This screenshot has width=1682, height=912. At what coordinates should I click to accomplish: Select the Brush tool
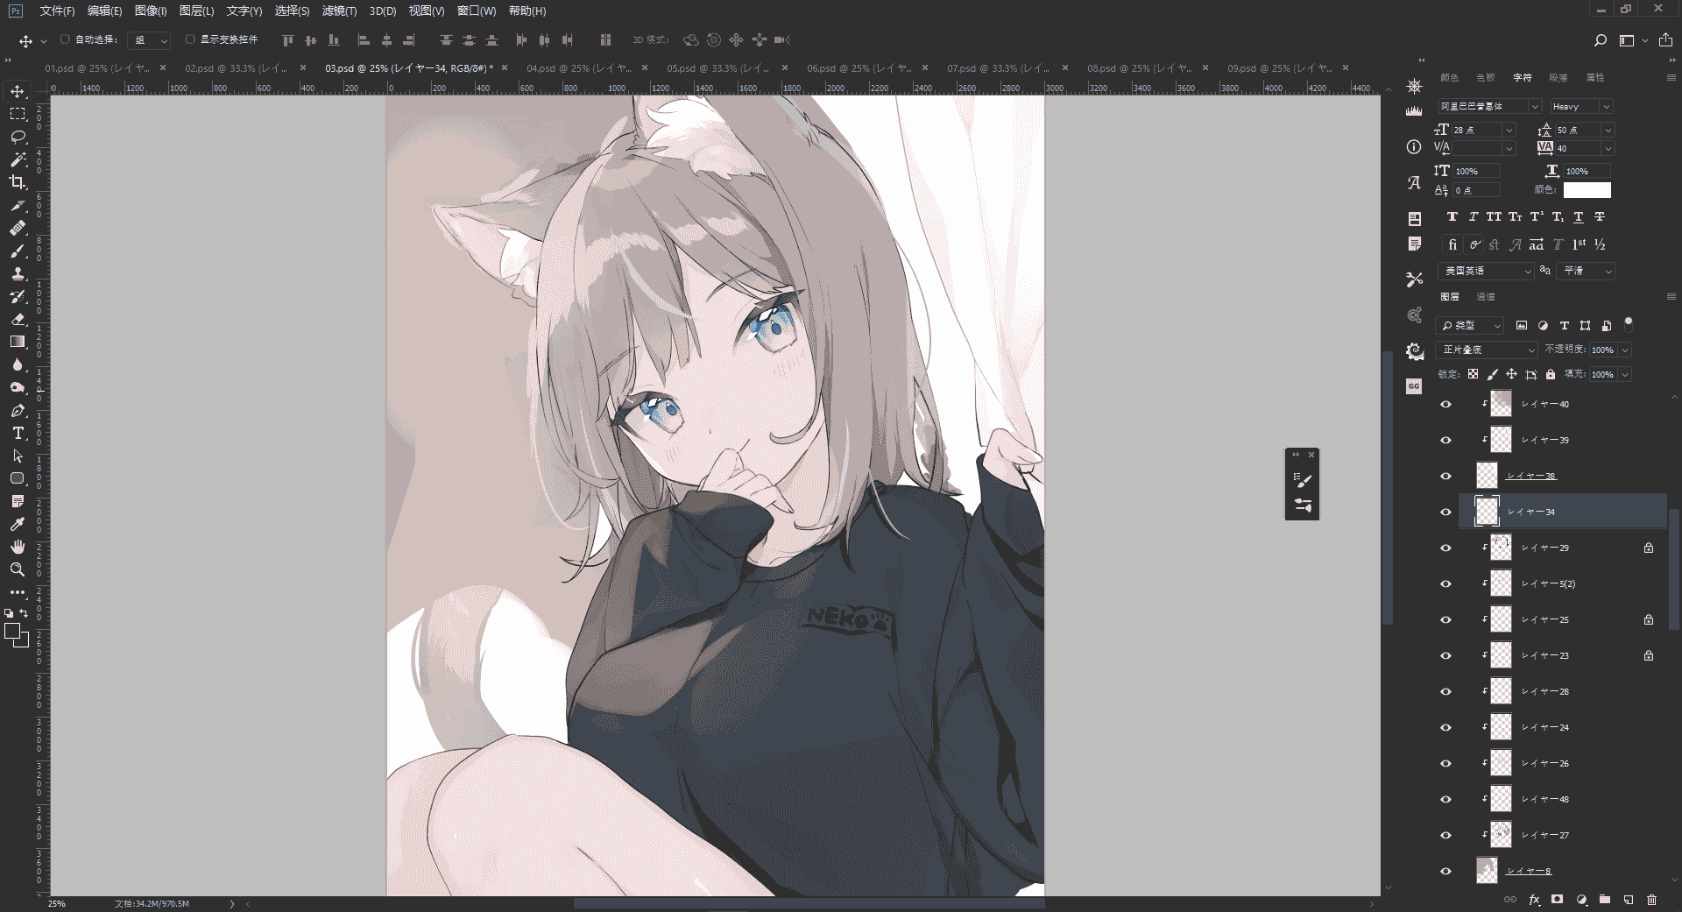(x=18, y=251)
